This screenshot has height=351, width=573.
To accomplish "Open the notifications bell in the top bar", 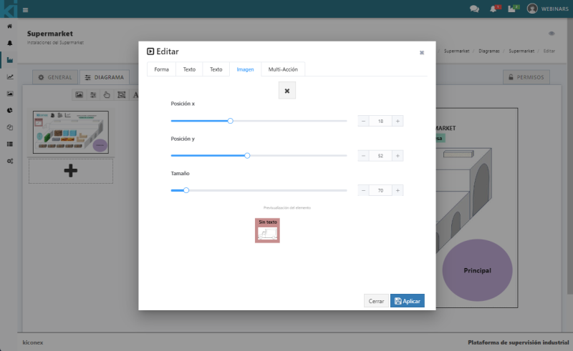I will (x=493, y=9).
